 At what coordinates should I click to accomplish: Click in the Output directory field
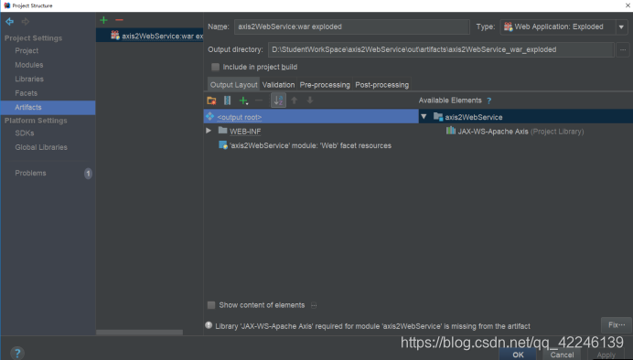[x=441, y=49]
